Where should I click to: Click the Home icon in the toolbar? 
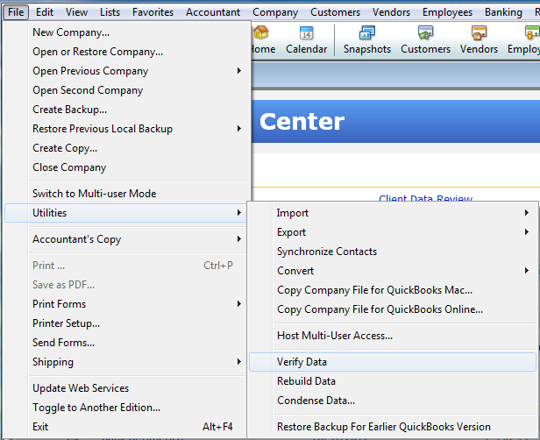262,40
